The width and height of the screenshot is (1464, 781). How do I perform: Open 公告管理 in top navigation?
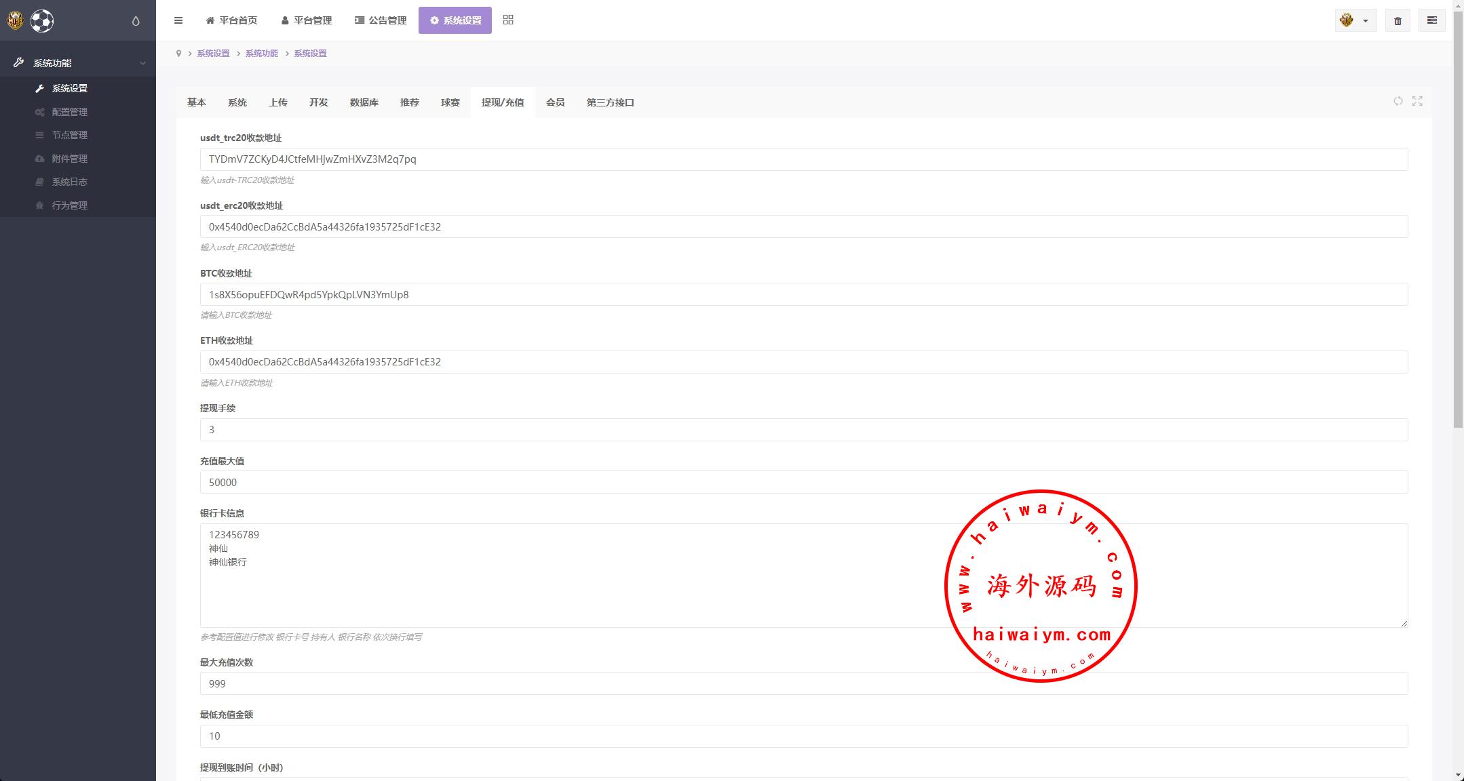pos(381,20)
